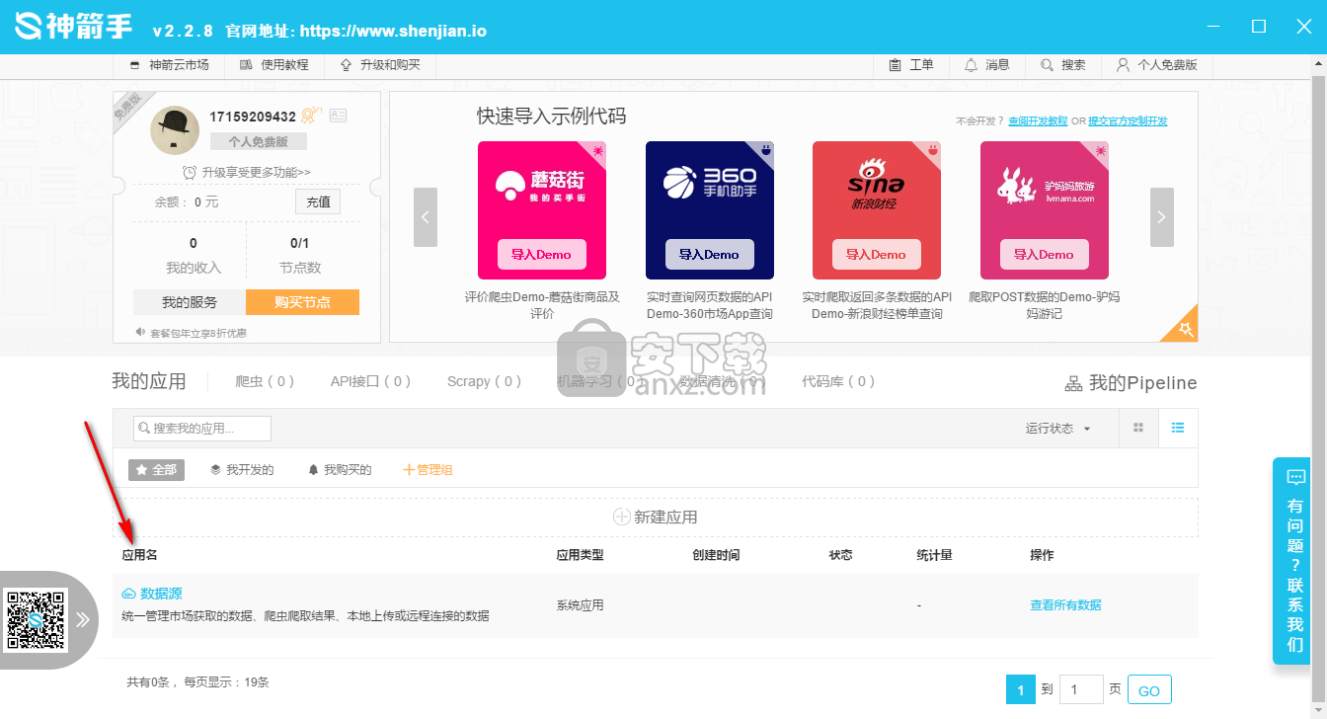The height and width of the screenshot is (719, 1327).
Task: Open 使用教程 menu item
Action: click(x=274, y=65)
